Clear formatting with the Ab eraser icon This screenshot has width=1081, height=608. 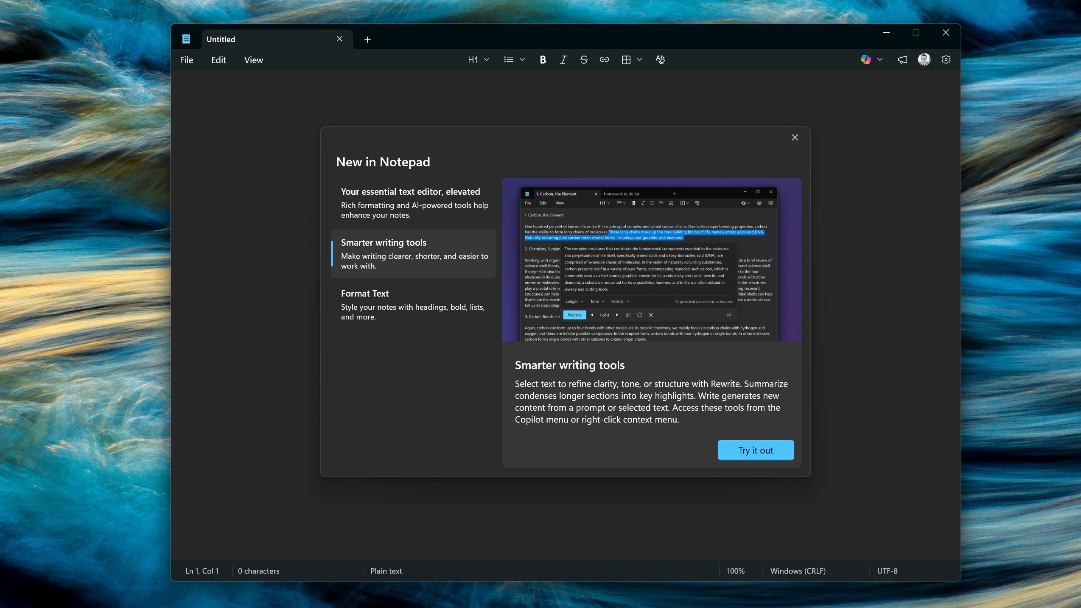[660, 60]
